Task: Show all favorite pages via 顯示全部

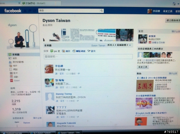Action: click(37, 118)
